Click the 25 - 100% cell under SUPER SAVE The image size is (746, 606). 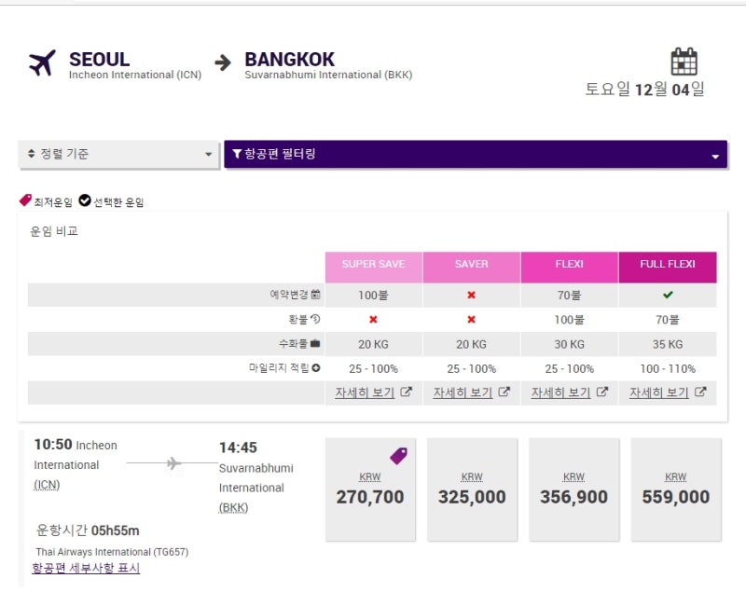click(x=374, y=368)
